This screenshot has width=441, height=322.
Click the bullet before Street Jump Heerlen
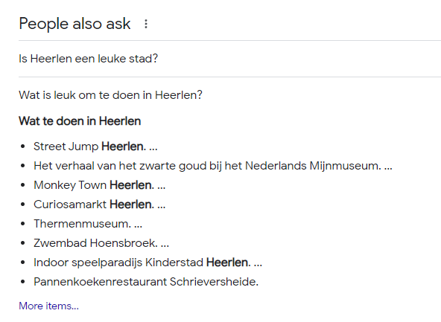tap(23, 146)
